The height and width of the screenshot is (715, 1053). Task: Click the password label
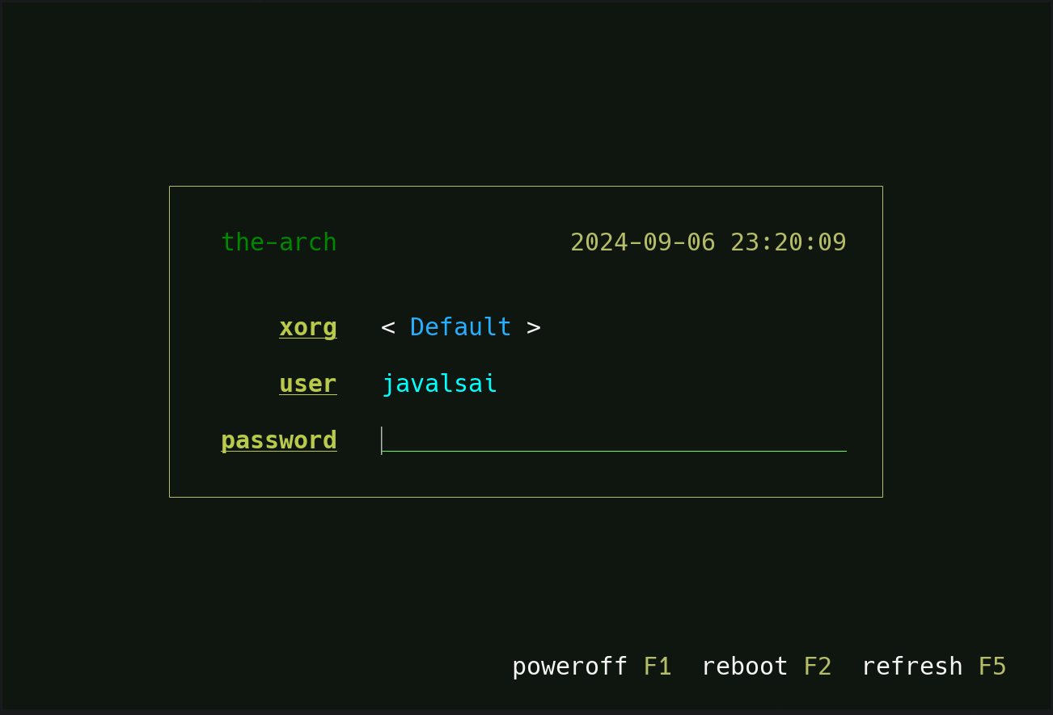[279, 441]
